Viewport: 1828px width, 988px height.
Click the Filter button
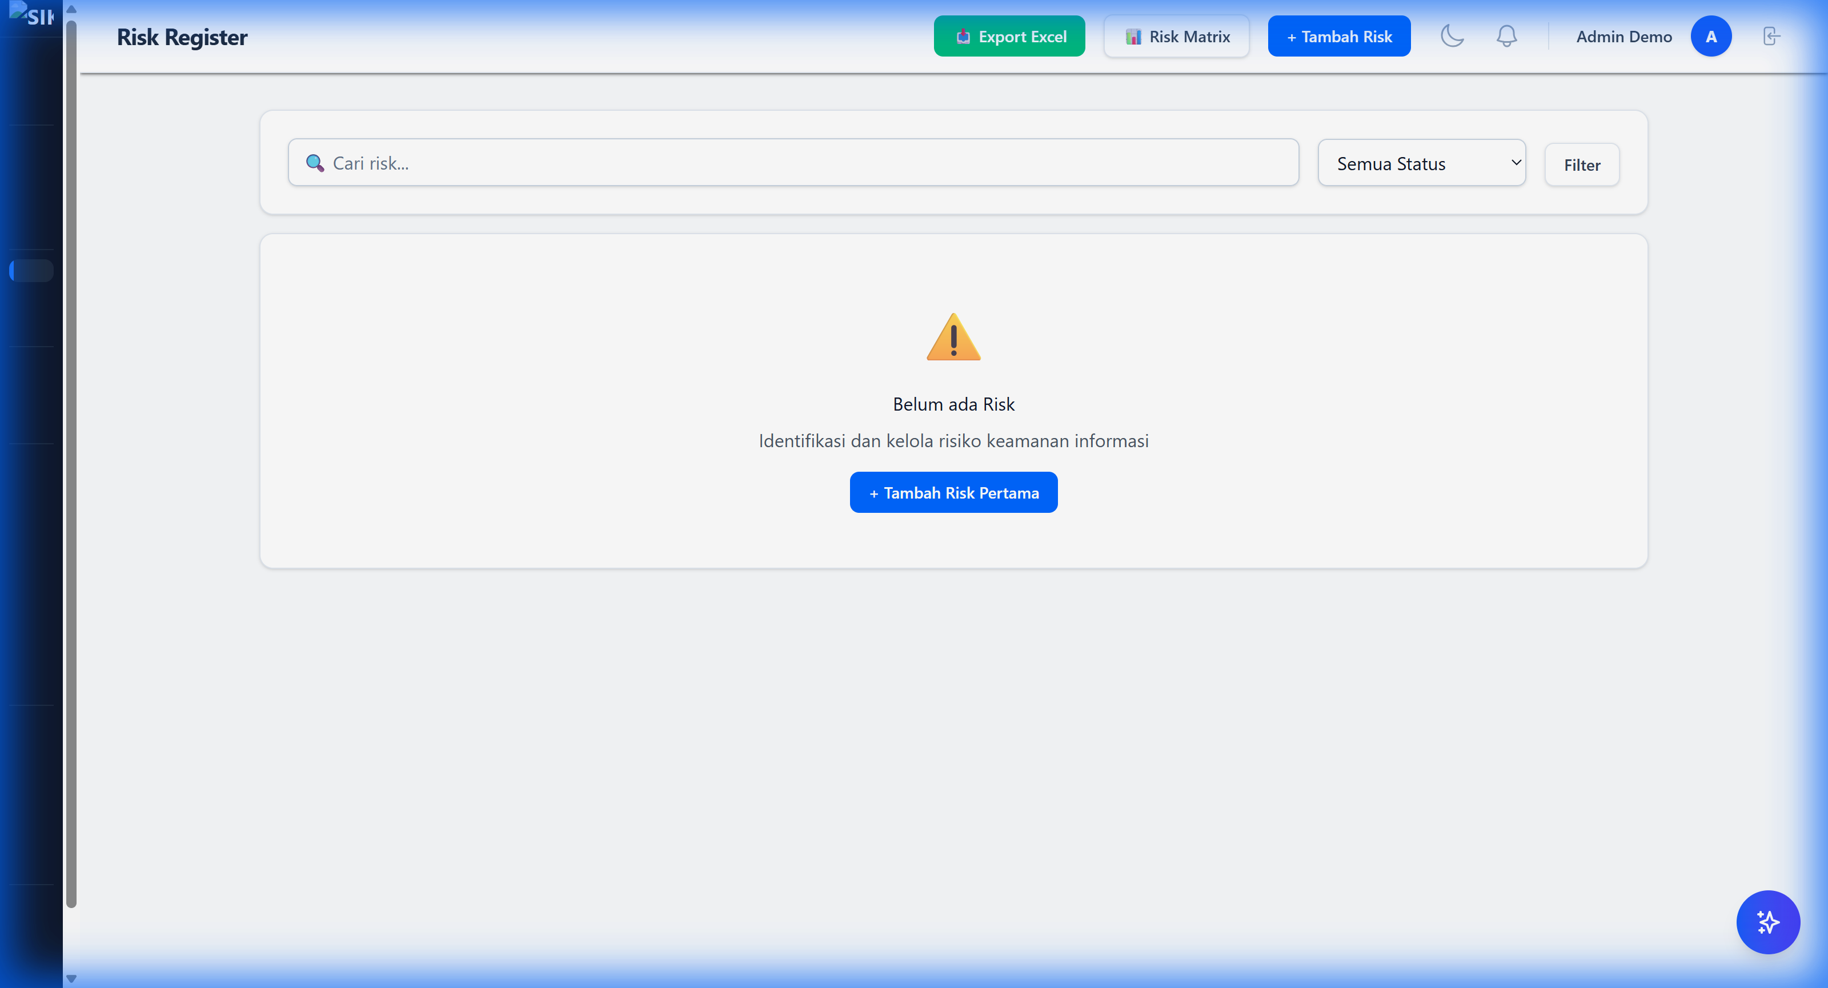click(x=1582, y=164)
